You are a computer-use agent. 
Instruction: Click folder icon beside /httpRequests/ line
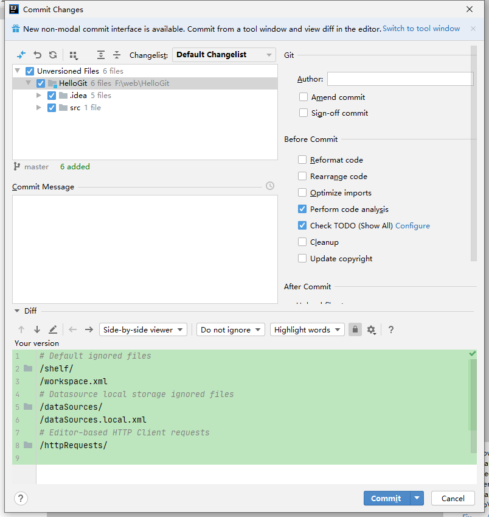tap(29, 445)
